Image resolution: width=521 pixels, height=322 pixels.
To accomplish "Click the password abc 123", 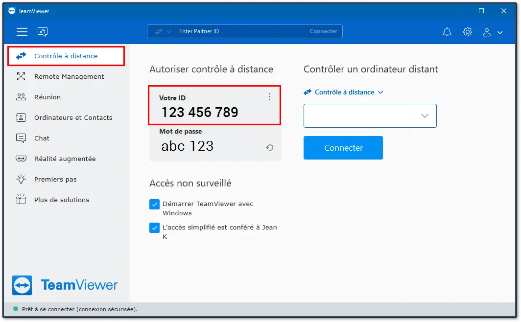I will [x=188, y=146].
